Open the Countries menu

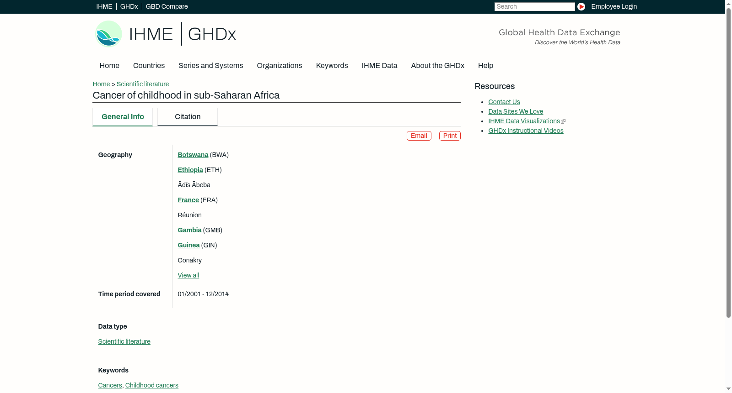point(149,66)
